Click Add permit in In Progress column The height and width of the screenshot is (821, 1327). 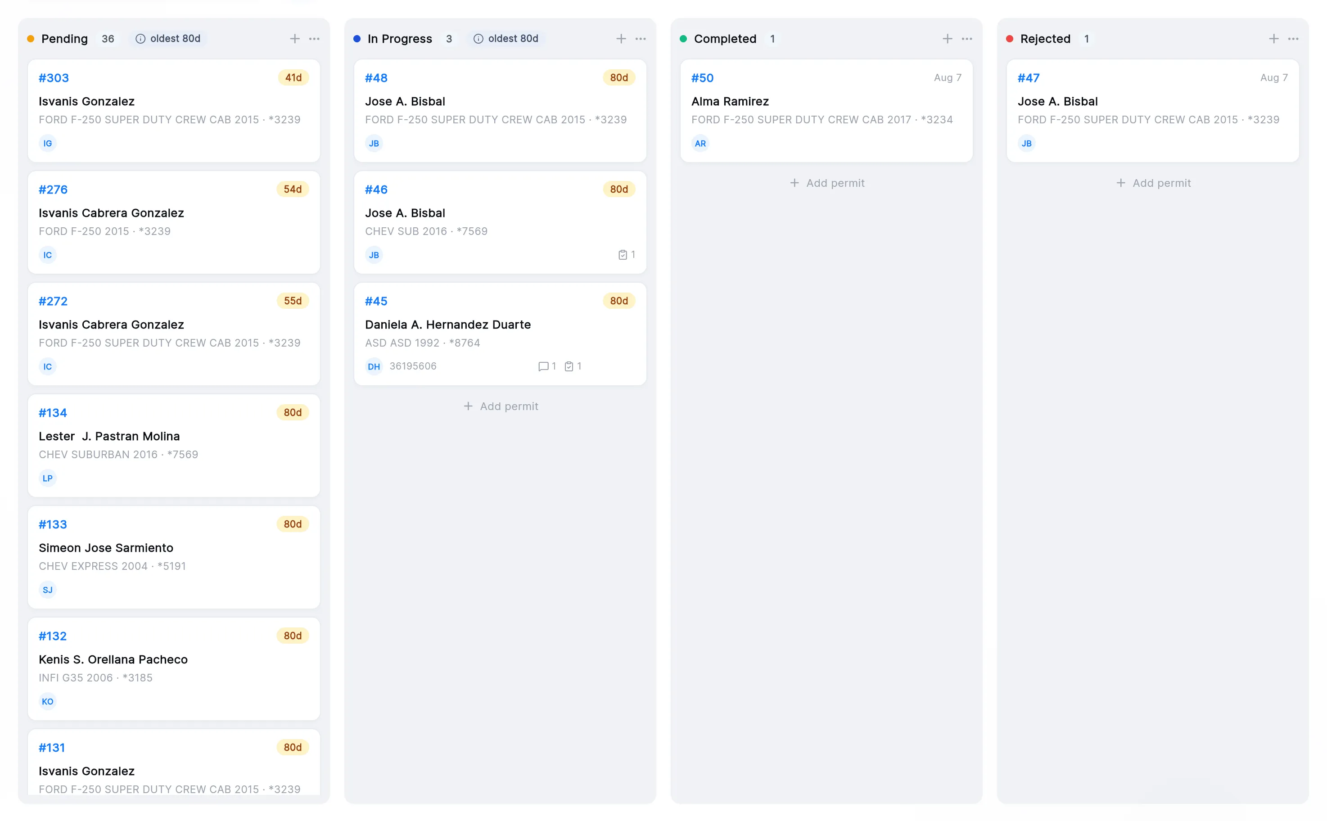click(x=501, y=406)
